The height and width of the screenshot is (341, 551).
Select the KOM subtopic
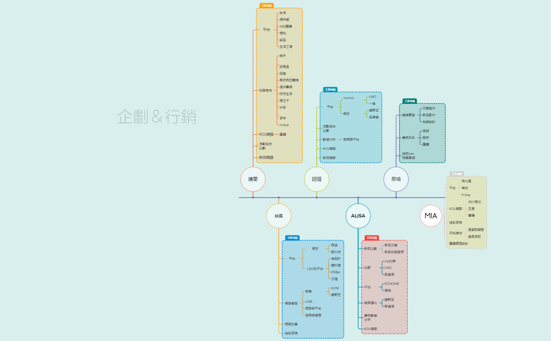tap(335, 288)
